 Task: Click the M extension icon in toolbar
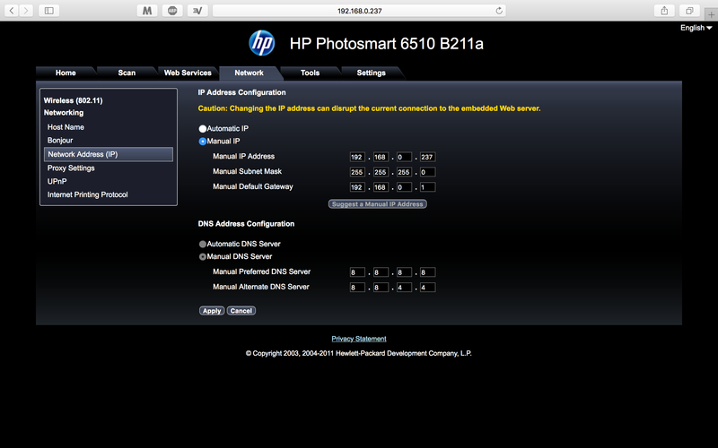(x=147, y=11)
